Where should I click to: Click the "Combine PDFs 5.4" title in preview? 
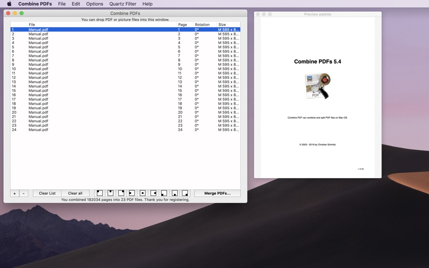pyautogui.click(x=317, y=61)
